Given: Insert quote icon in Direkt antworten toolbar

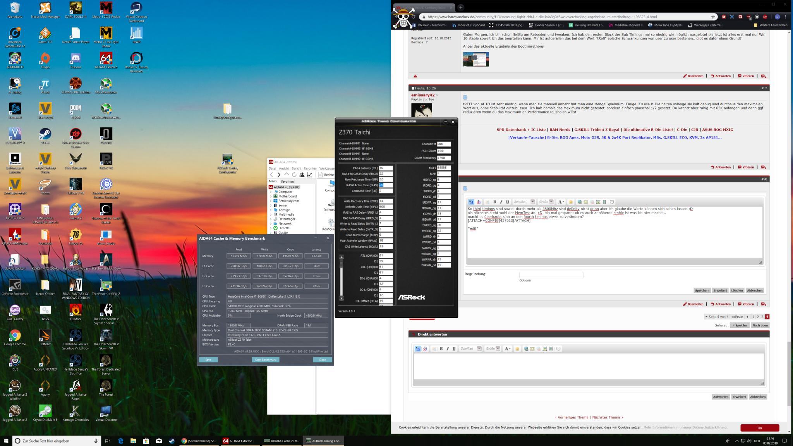Looking at the screenshot, I should 558,348.
